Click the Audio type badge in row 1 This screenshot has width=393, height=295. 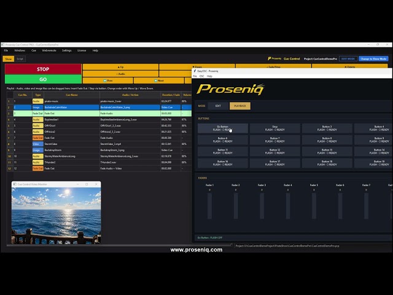[37, 101]
